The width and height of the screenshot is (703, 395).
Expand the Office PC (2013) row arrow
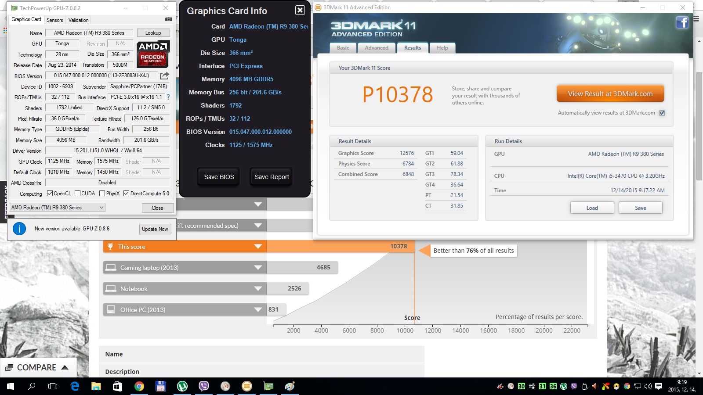click(258, 310)
